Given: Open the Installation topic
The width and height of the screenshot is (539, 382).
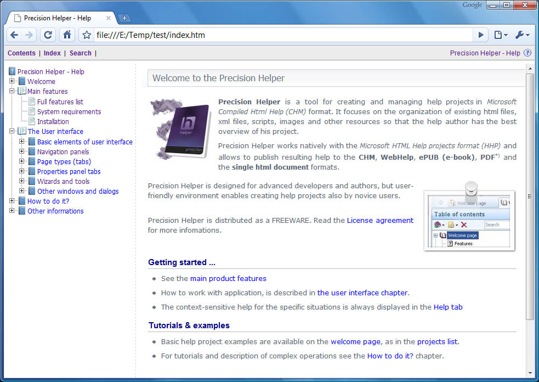Looking at the screenshot, I should click(53, 121).
